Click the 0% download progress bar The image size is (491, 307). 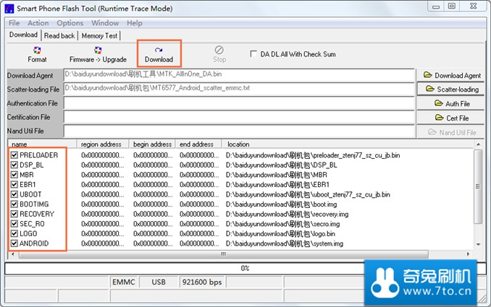tap(246, 268)
